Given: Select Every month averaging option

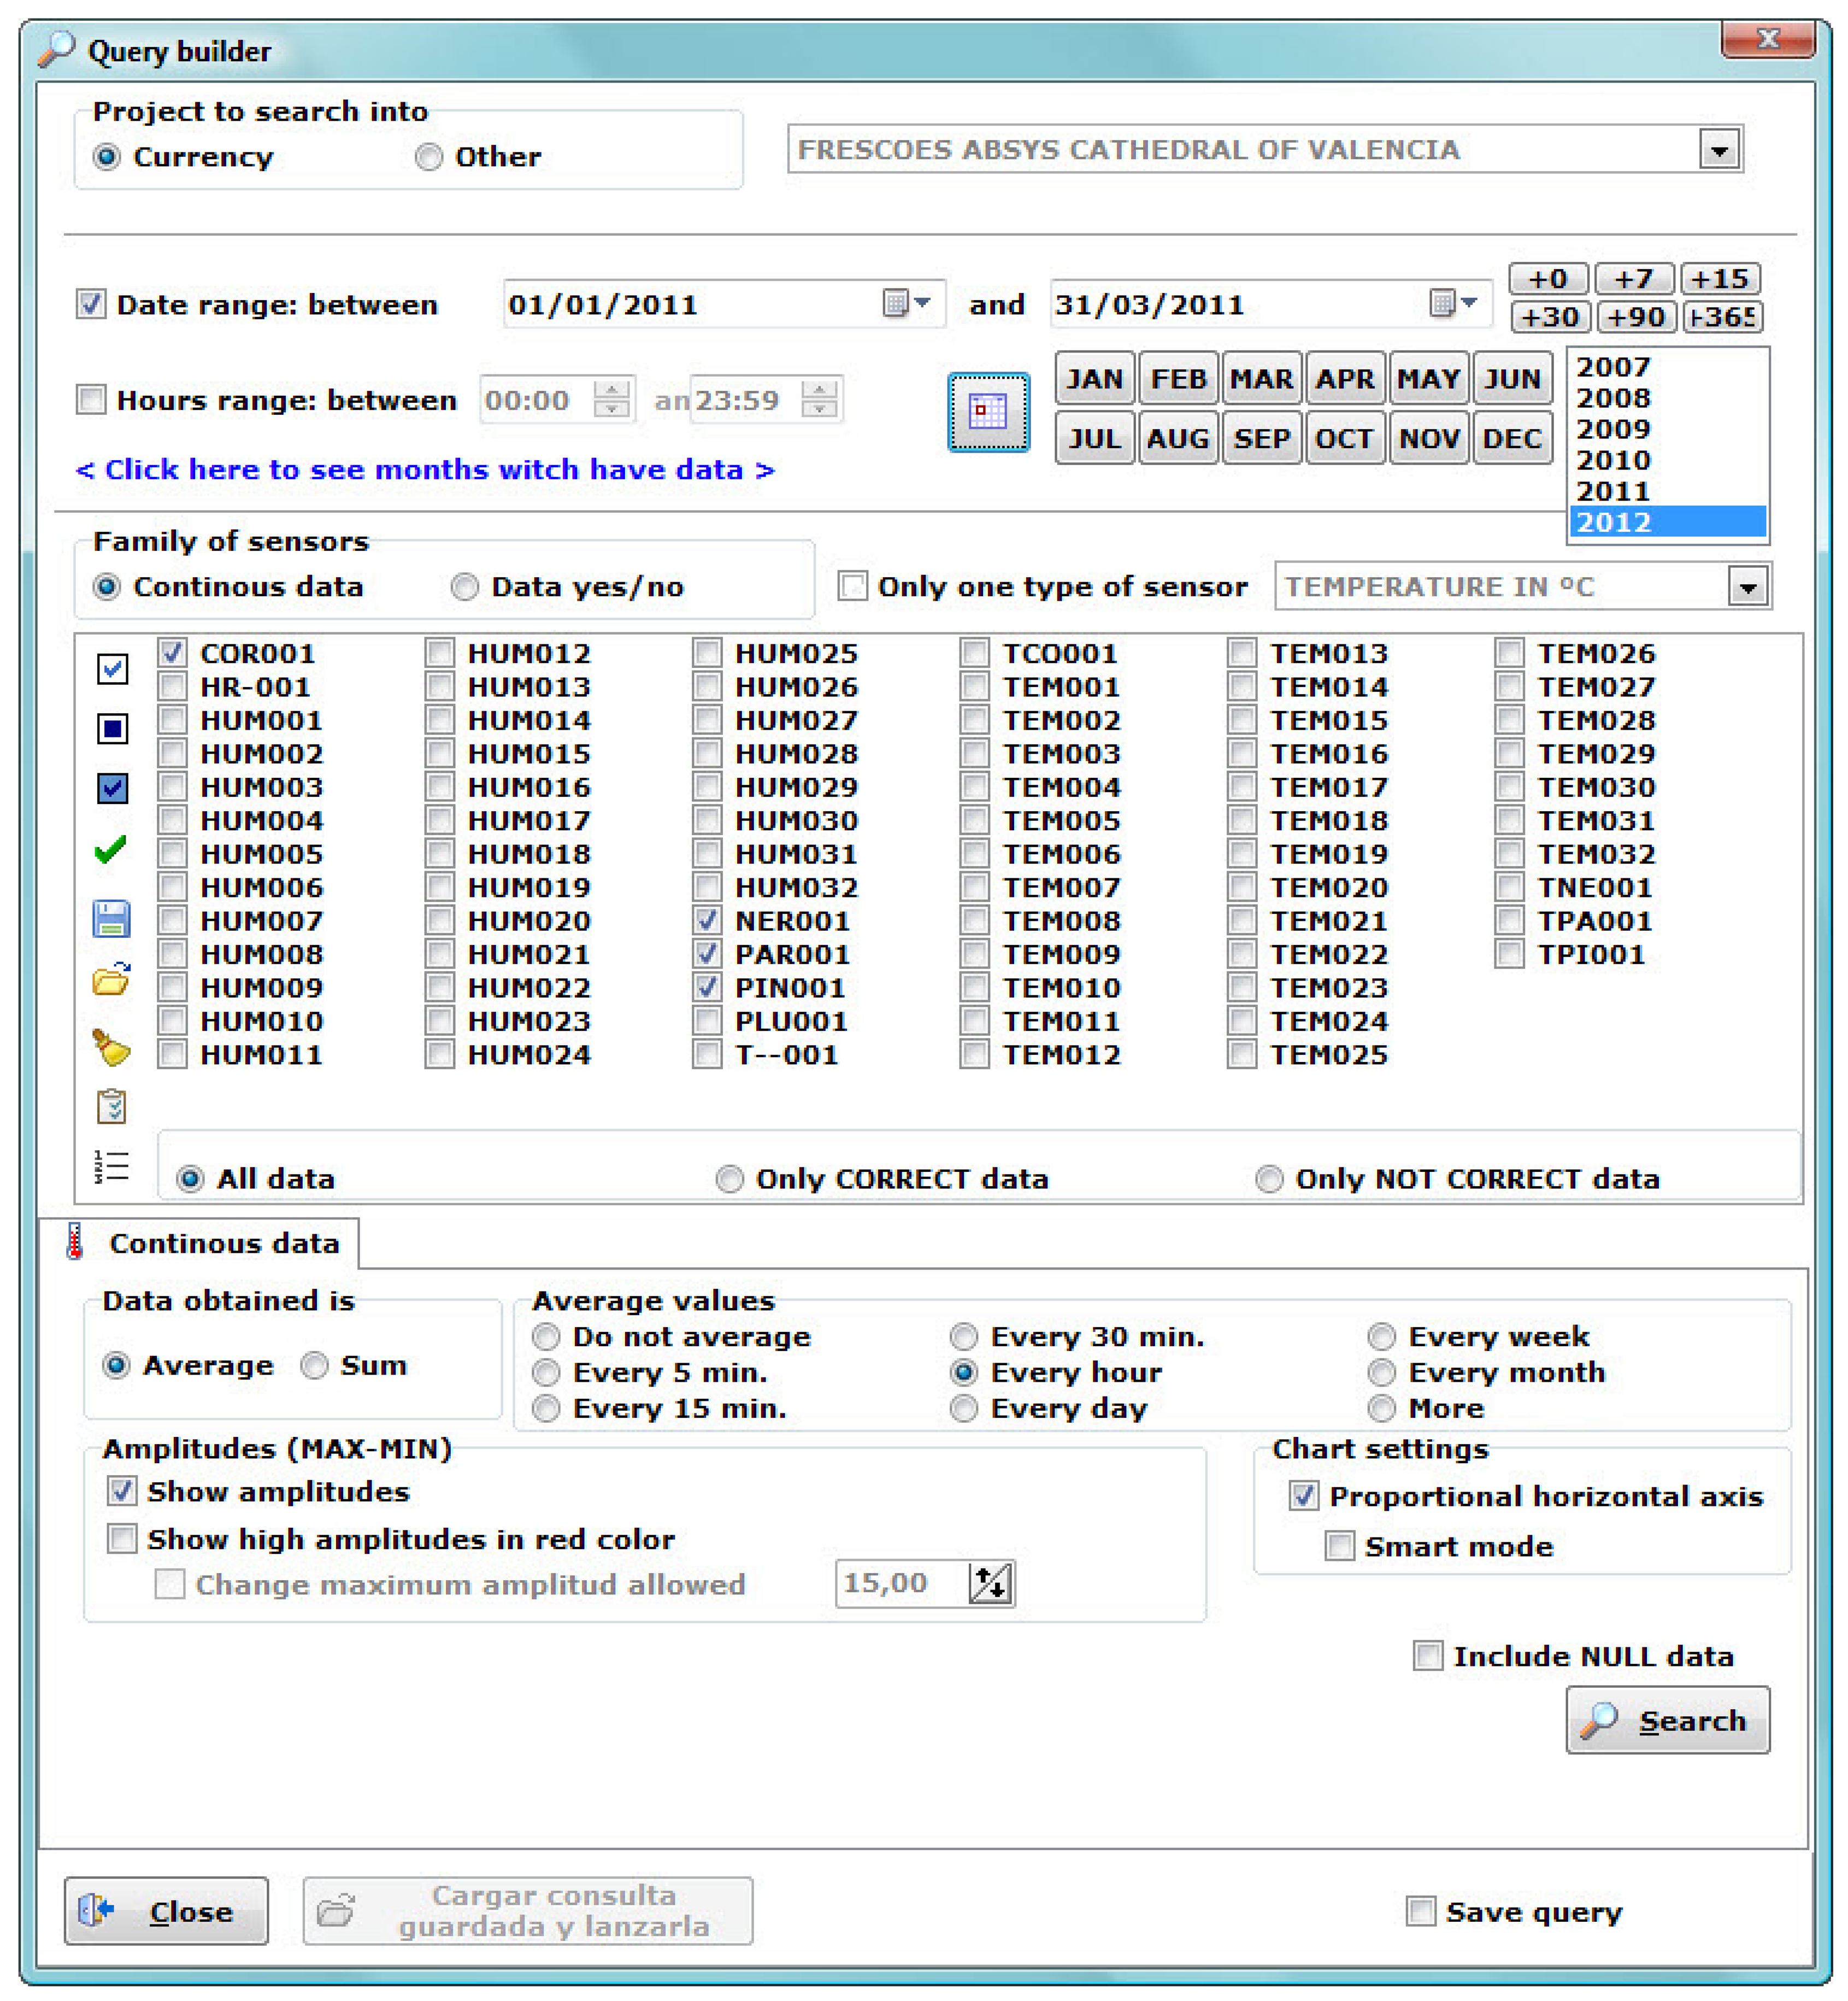Looking at the screenshot, I should point(1382,1372).
